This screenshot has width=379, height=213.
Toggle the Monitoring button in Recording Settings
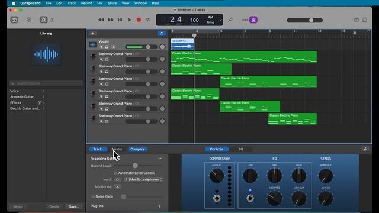tap(117, 187)
